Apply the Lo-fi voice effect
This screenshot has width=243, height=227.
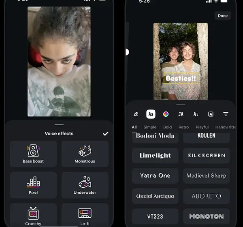[x=85, y=215]
